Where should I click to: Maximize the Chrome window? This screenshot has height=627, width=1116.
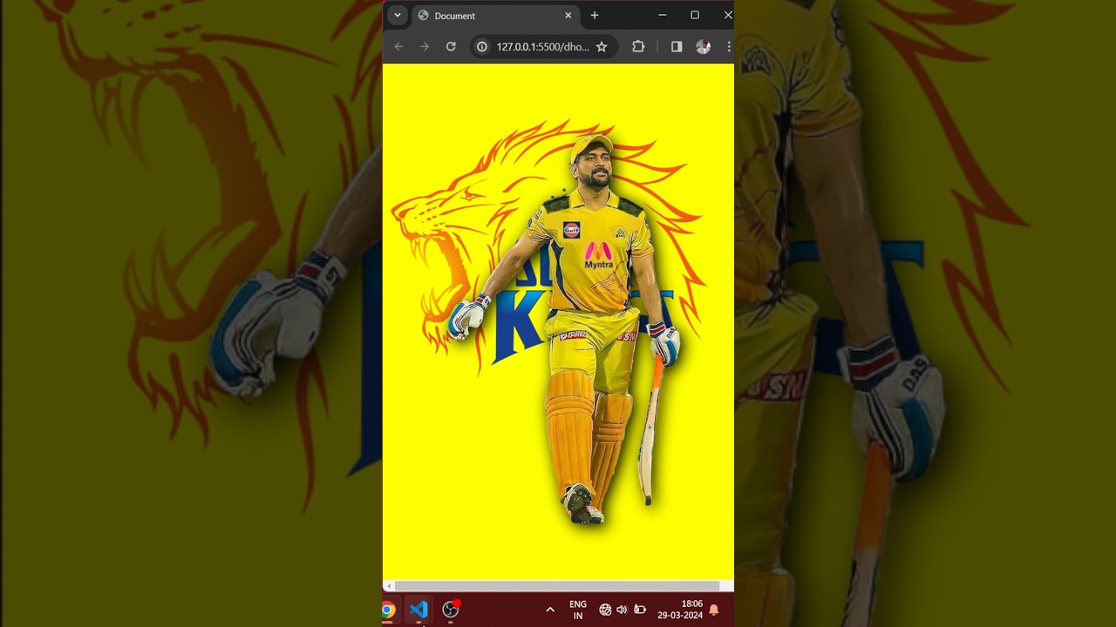(x=695, y=15)
